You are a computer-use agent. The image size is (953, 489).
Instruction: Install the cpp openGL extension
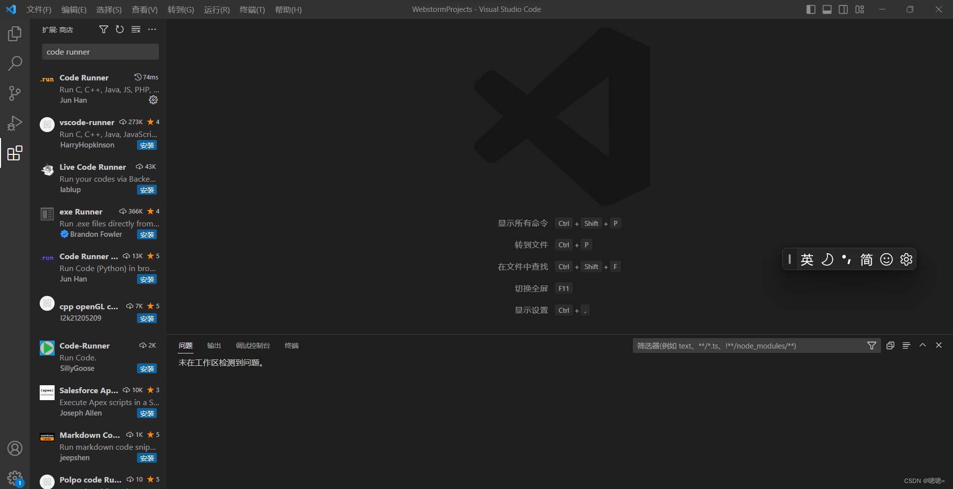click(x=147, y=318)
